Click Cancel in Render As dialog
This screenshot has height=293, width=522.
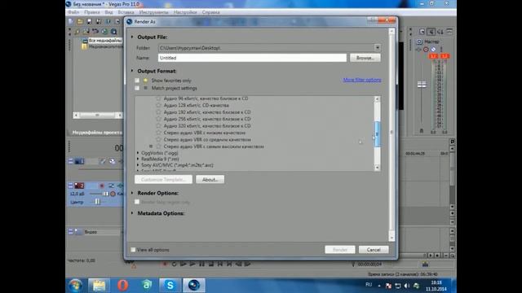(374, 250)
